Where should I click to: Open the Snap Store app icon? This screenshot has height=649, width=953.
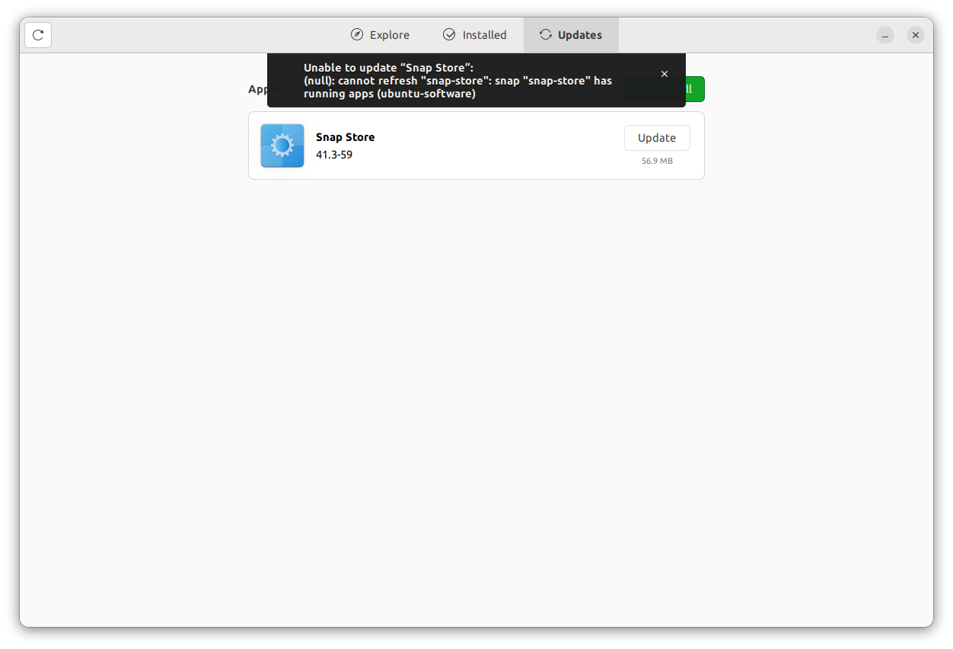[x=282, y=145]
